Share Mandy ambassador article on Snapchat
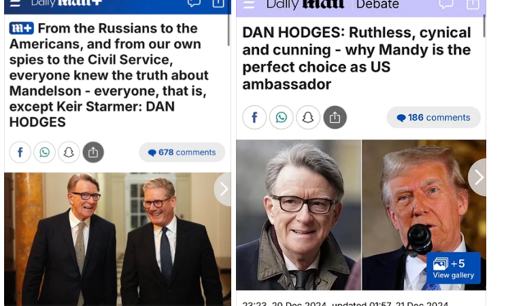The width and height of the screenshot is (508, 306). pyautogui.click(x=308, y=117)
